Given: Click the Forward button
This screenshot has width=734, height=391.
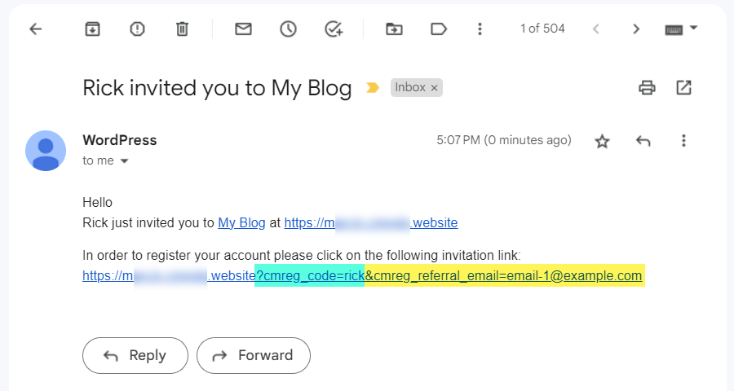Looking at the screenshot, I should 254,355.
